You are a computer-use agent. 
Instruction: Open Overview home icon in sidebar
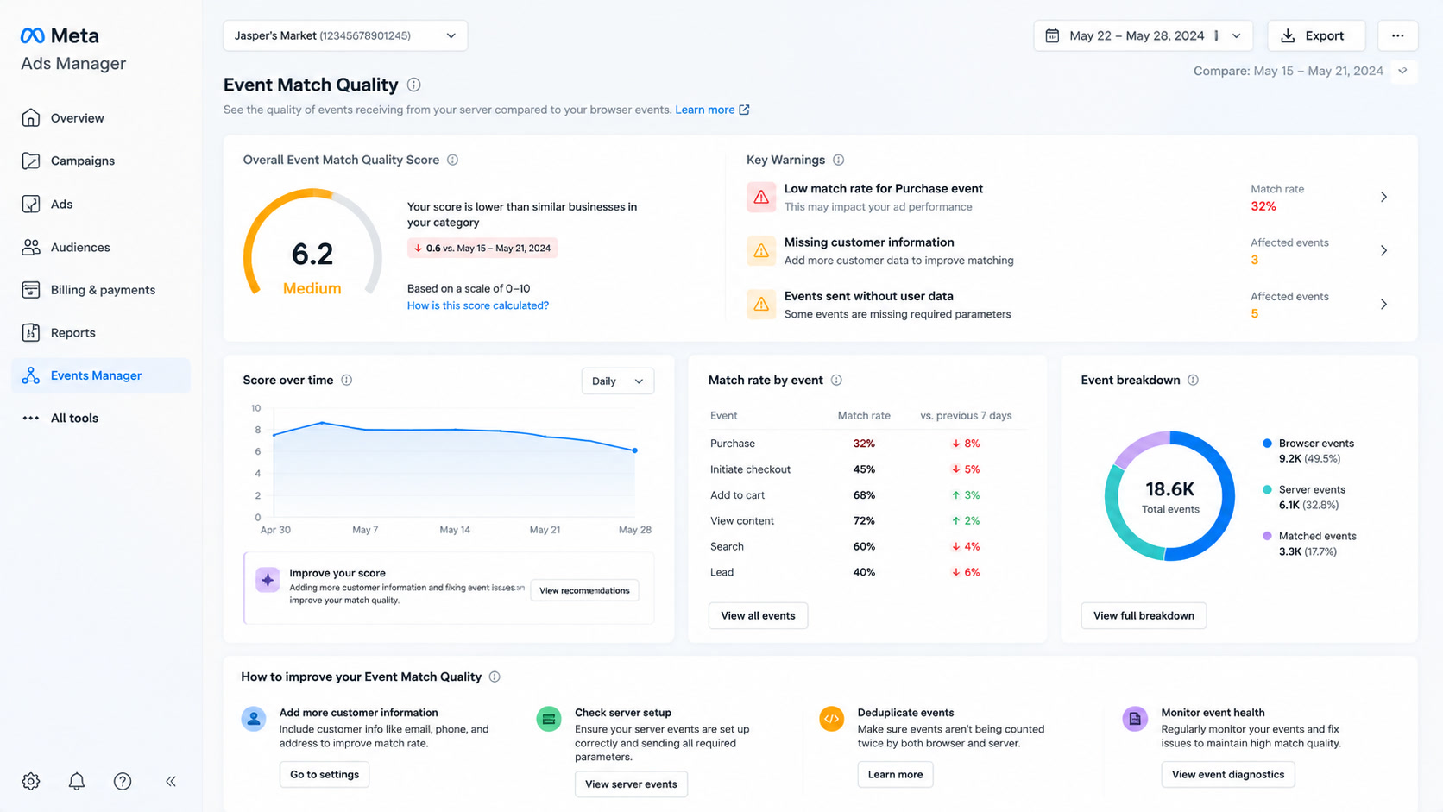[x=31, y=117]
